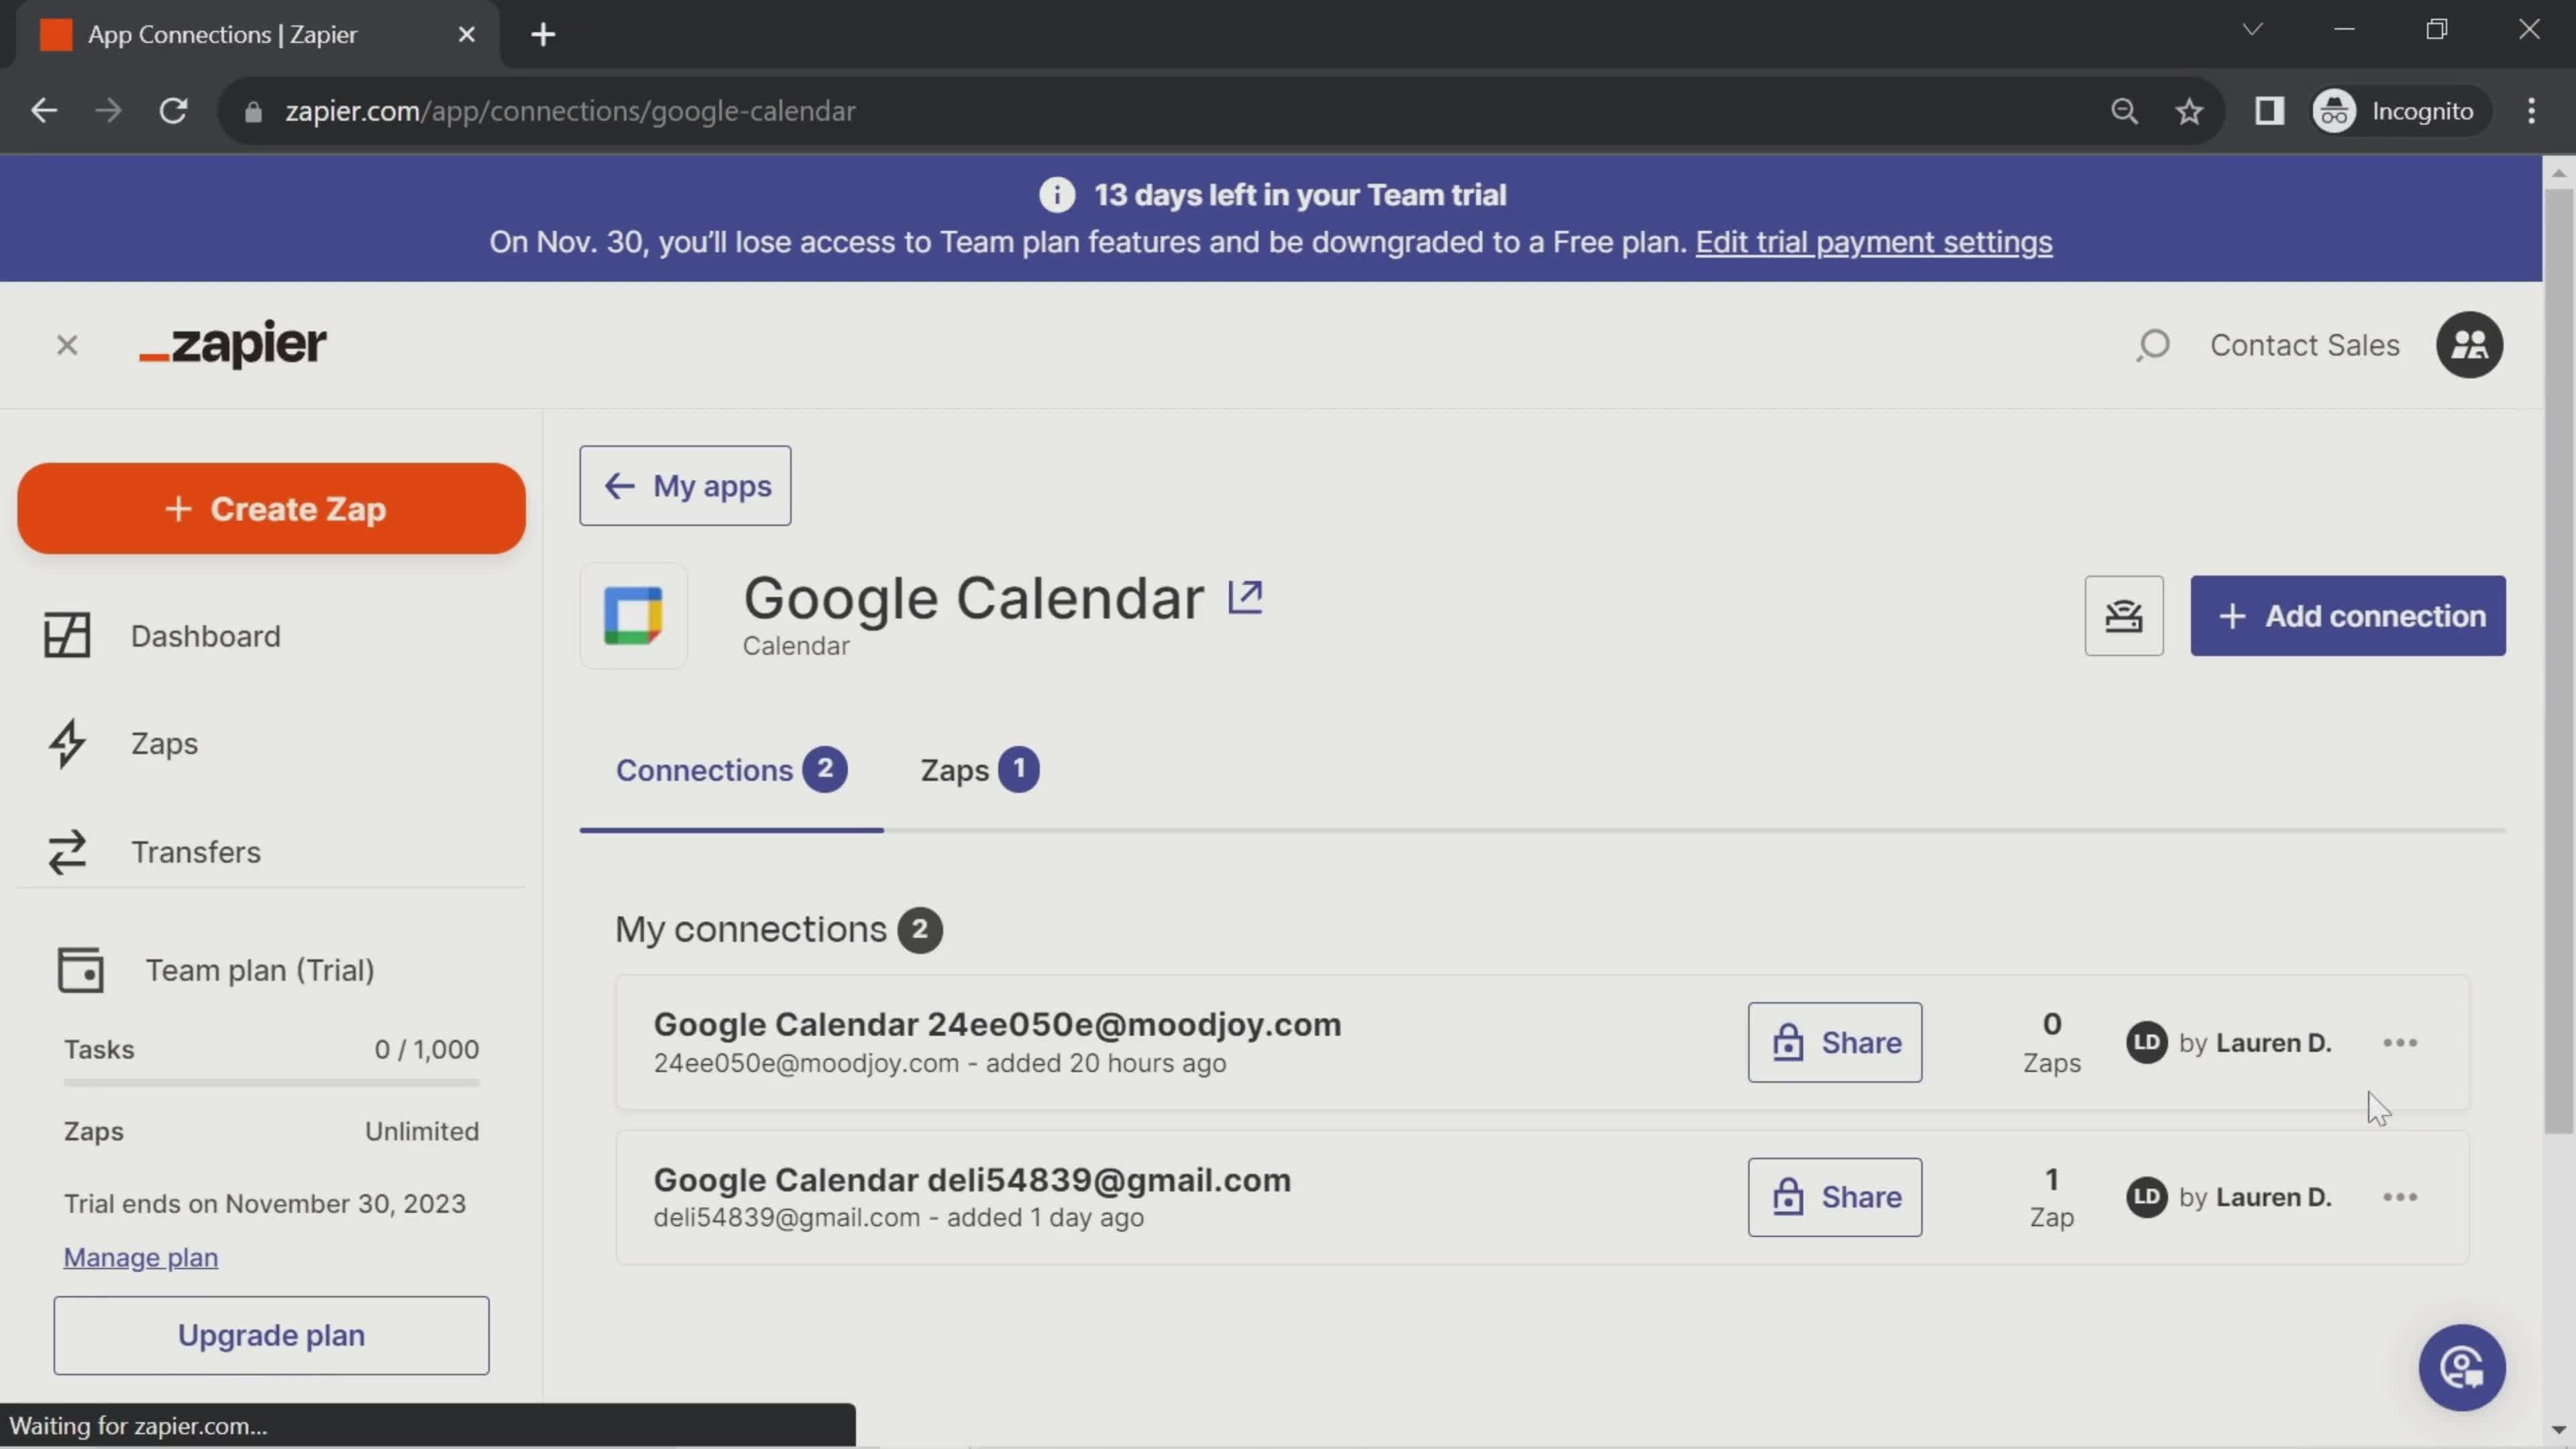
Task: Click Add connection button
Action: pos(2348,616)
